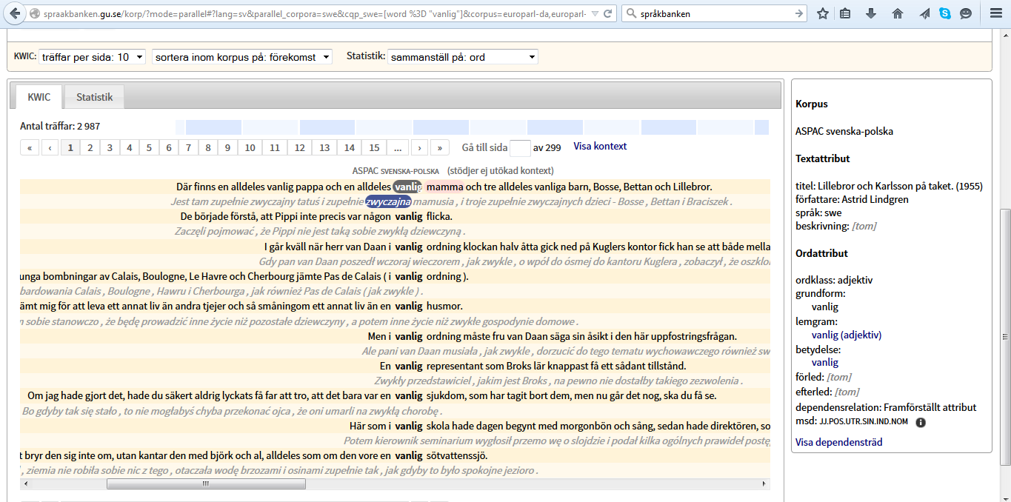Image resolution: width=1011 pixels, height=502 pixels.
Task: Switch to the Statistik tab
Action: pyautogui.click(x=94, y=97)
